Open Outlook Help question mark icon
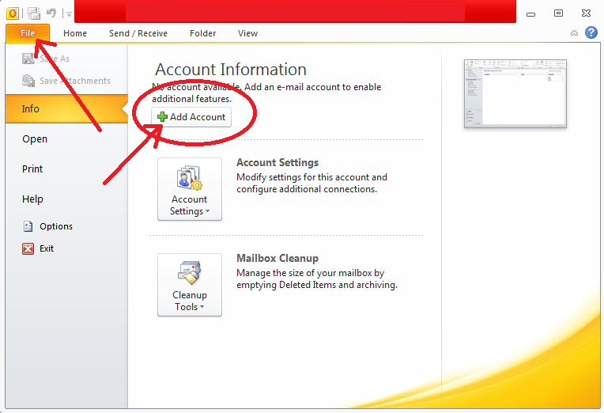 pyautogui.click(x=591, y=32)
